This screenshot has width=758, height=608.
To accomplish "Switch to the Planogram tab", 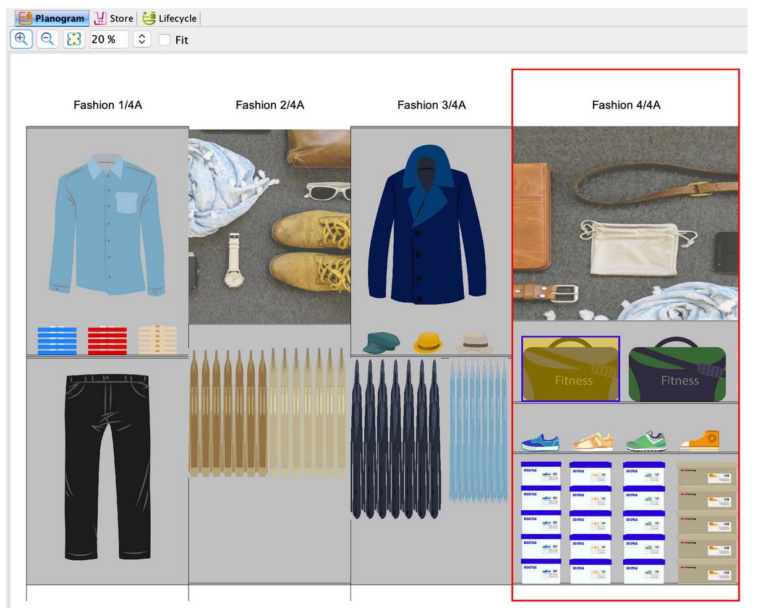I will 52,19.
